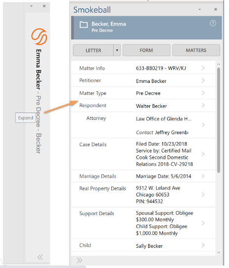Collapse the Smokeball panel with double chevron
The height and width of the screenshot is (268, 229).
(79, 260)
